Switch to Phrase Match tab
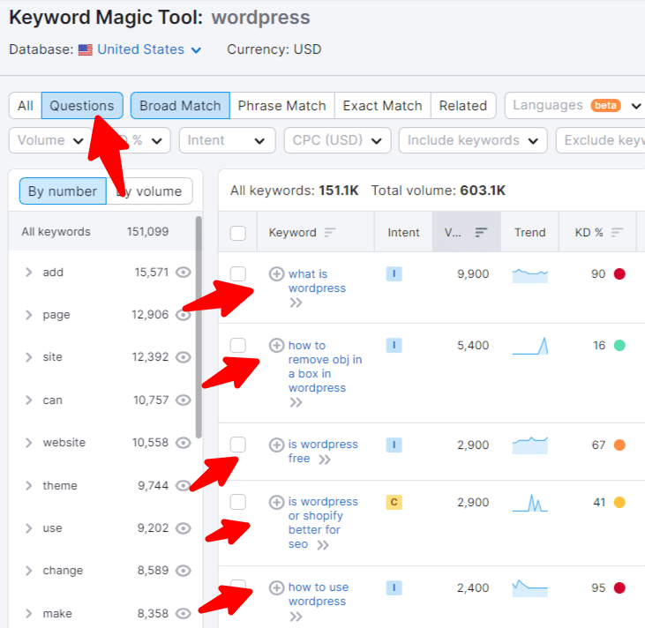Image resolution: width=645 pixels, height=628 pixels. click(281, 106)
